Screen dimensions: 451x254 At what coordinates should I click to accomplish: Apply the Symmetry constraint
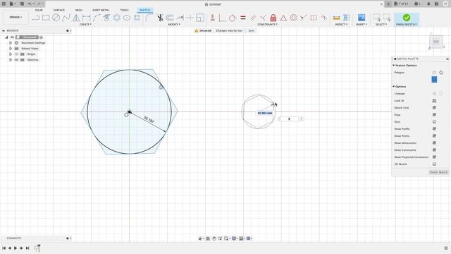314,18
